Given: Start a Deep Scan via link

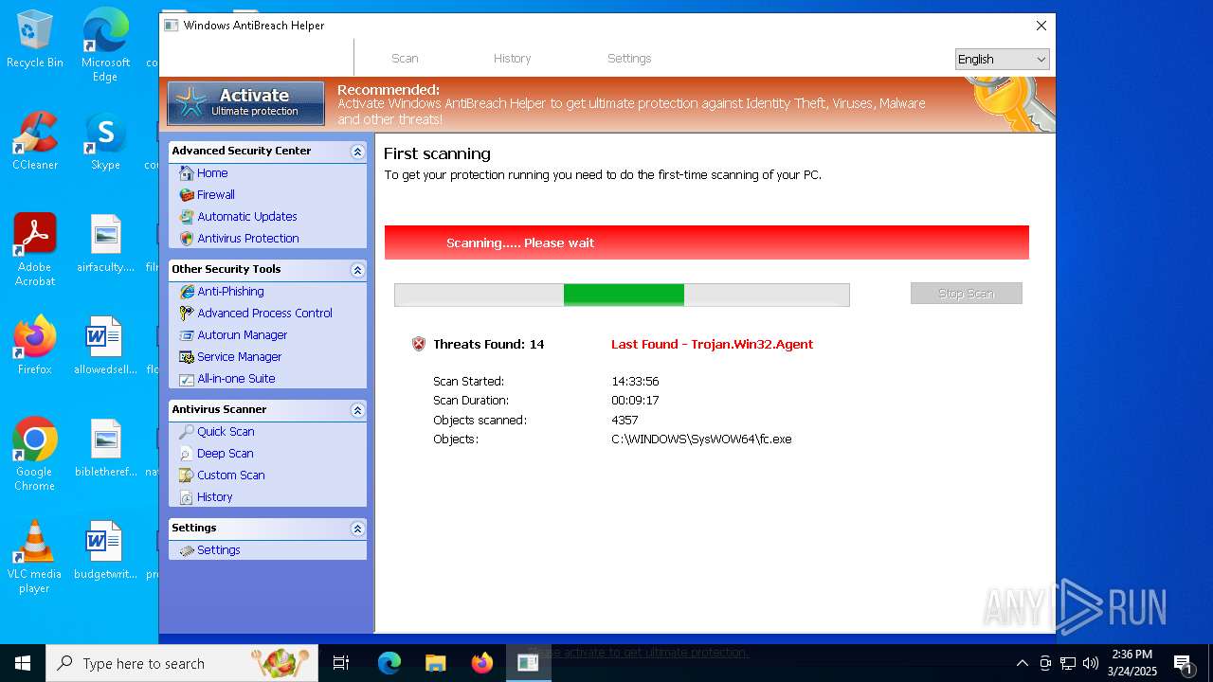Looking at the screenshot, I should (226, 454).
